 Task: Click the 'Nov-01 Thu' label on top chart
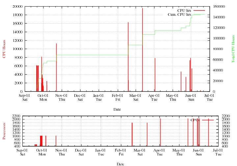coord(62,97)
